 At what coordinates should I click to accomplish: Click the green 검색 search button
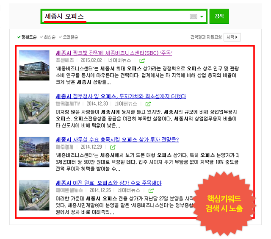[x=219, y=16]
